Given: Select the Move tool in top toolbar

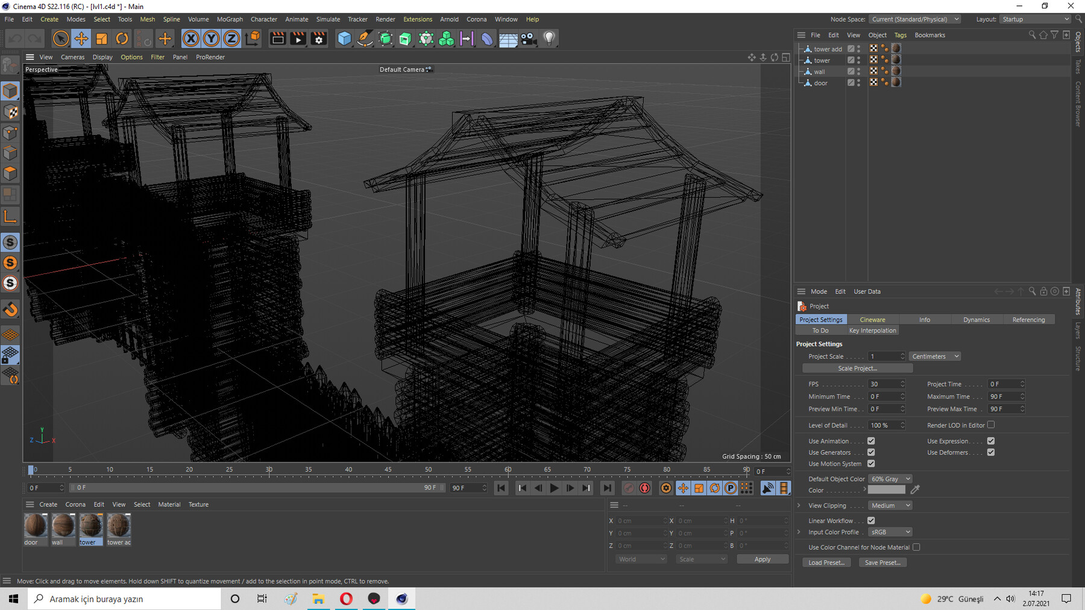Looking at the screenshot, I should (x=81, y=39).
